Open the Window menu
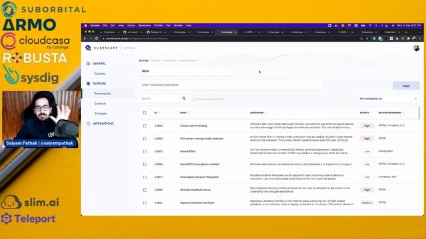This screenshot has height=239, width=426. click(178, 25)
